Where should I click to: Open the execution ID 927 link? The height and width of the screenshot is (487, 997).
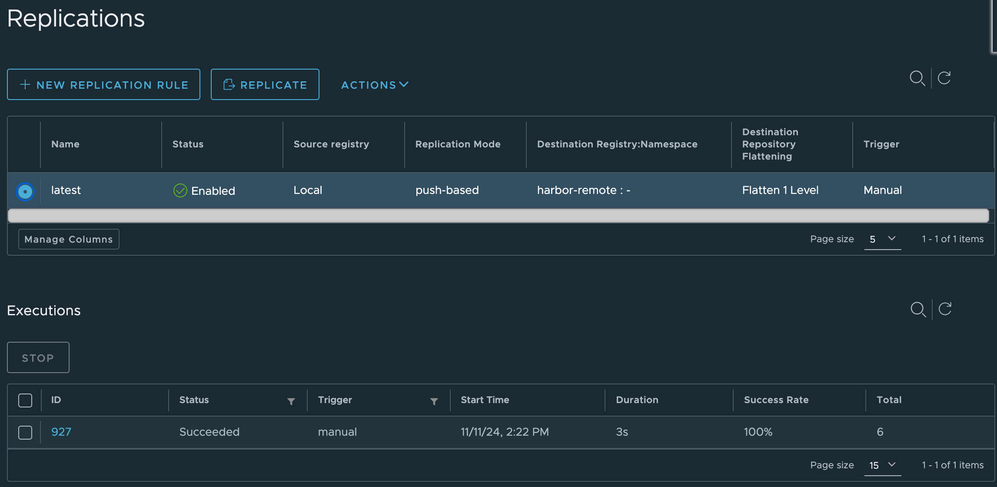[x=61, y=432]
